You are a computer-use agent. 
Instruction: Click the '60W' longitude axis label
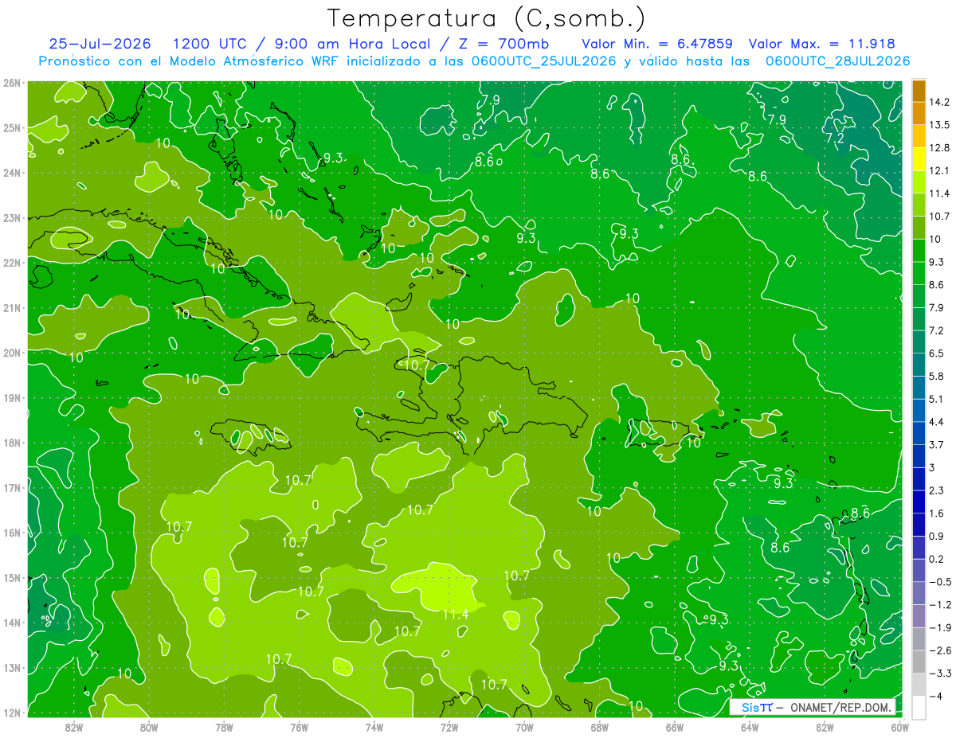pyautogui.click(x=900, y=727)
